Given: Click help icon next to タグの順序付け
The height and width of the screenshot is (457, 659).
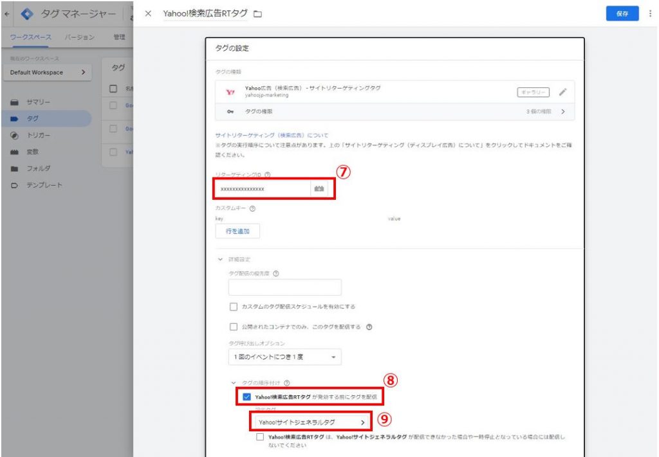Looking at the screenshot, I should 286,382.
